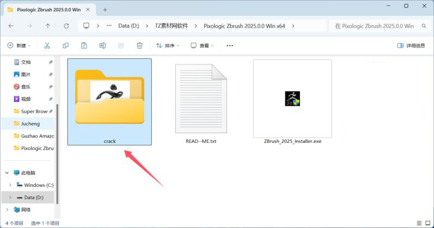Click Pixologic Zbrush 2025.0.0 Win x64 breadcrumb

coord(245,26)
